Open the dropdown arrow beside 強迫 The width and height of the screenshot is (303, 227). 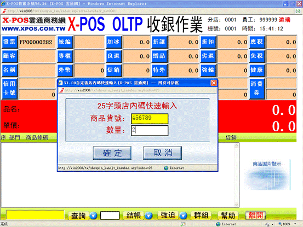coord(183,216)
